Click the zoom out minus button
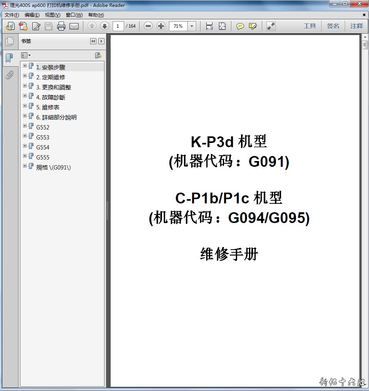 (x=148, y=26)
